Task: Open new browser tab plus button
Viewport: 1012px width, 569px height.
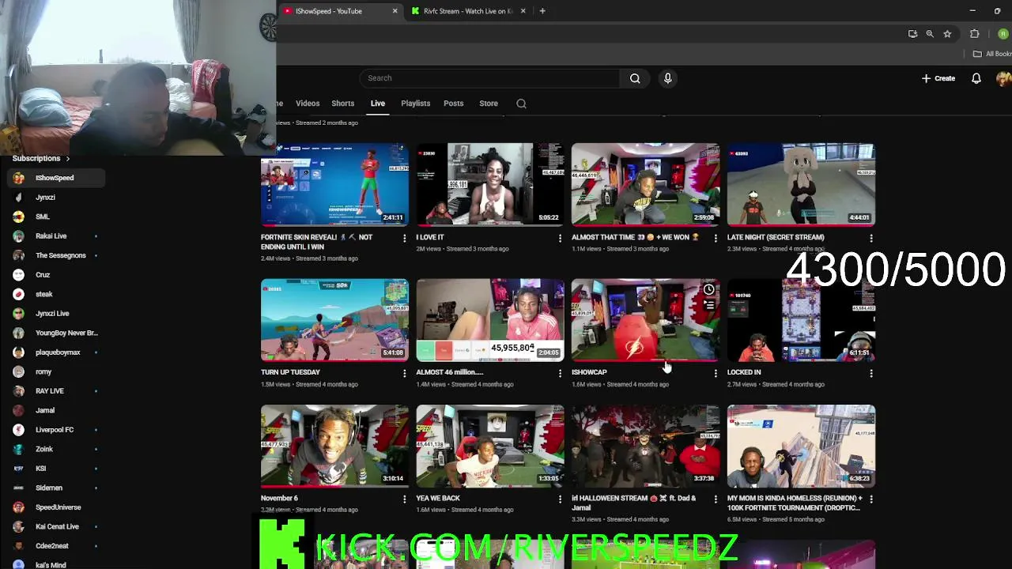Action: click(542, 11)
